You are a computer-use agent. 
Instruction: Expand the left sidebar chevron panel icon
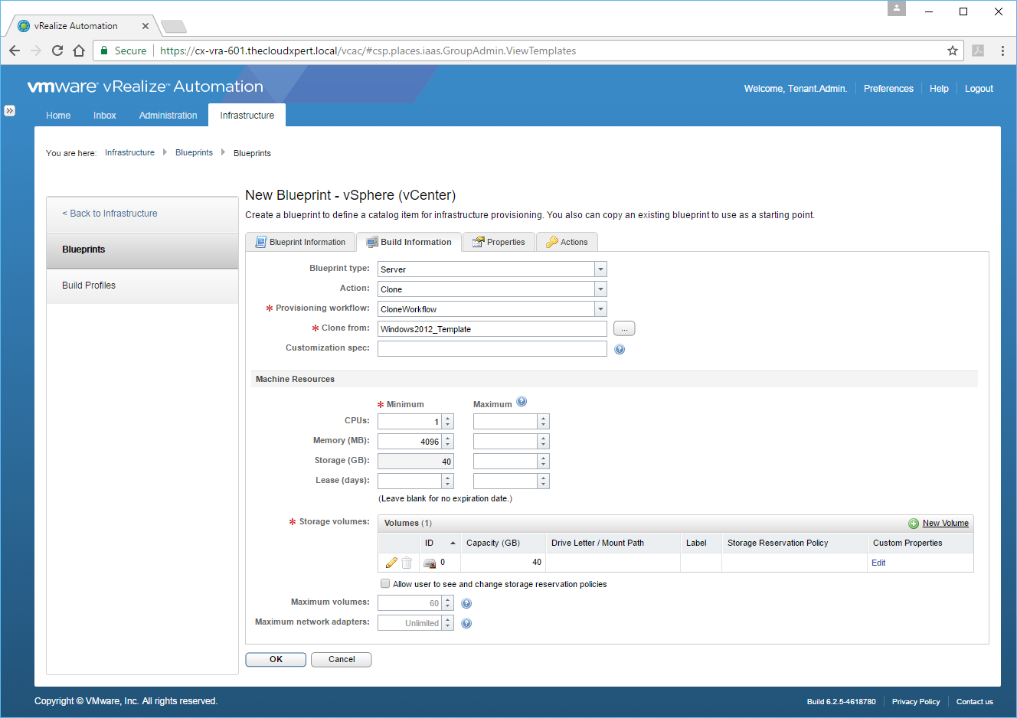[9, 111]
